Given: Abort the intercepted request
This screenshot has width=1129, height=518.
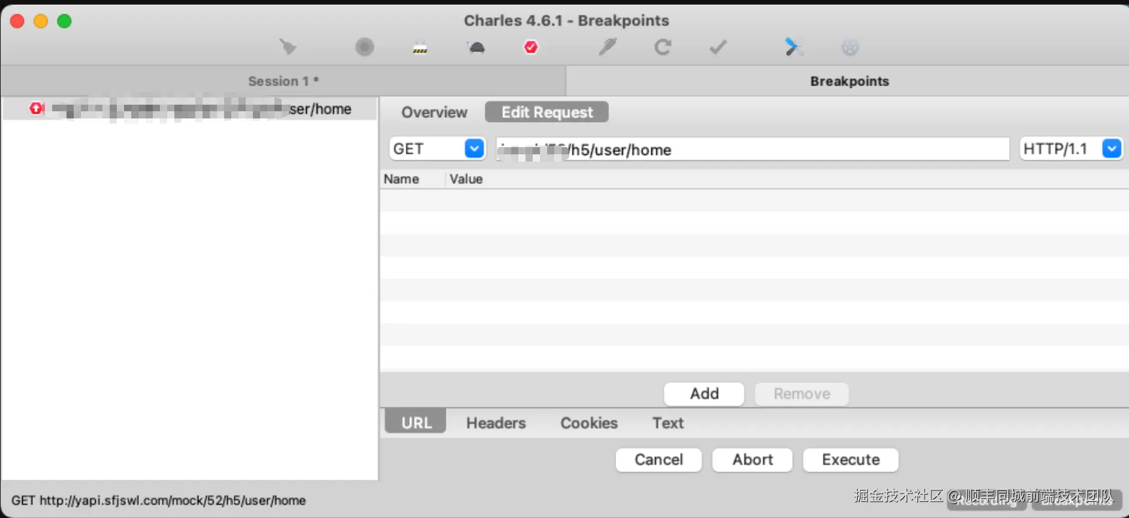Looking at the screenshot, I should (753, 459).
